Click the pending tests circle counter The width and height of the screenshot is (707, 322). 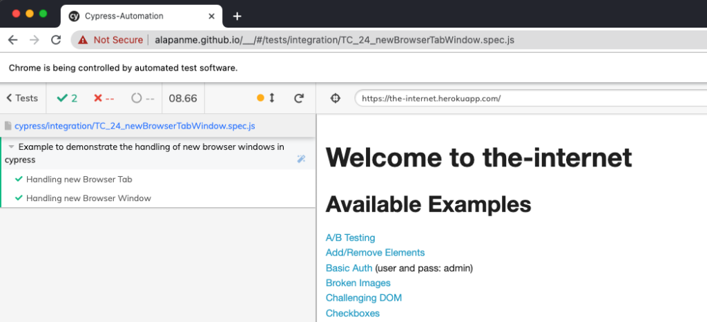coord(143,98)
